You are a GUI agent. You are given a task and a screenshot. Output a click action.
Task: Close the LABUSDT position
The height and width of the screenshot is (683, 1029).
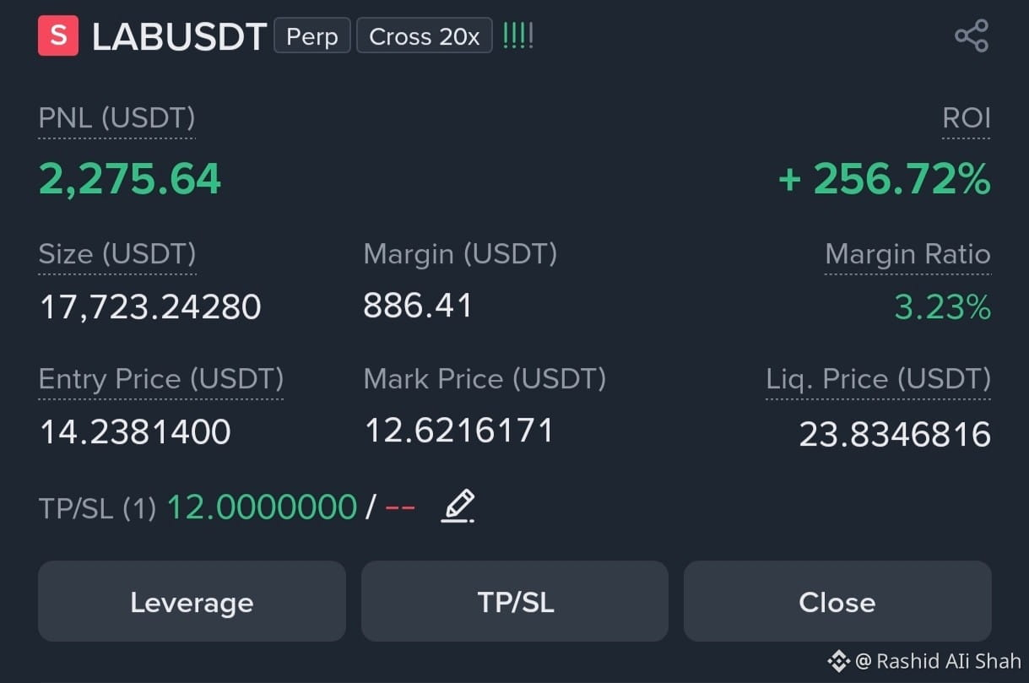[837, 601]
